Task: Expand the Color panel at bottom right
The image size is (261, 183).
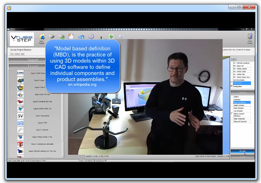Action: pos(242,157)
